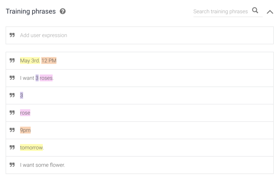
Task: Select the purple "3" number annotation
Action: pyautogui.click(x=37, y=78)
